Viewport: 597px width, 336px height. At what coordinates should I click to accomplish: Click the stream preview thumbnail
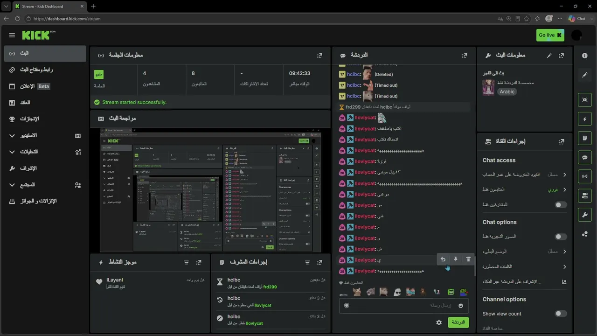coord(210,190)
